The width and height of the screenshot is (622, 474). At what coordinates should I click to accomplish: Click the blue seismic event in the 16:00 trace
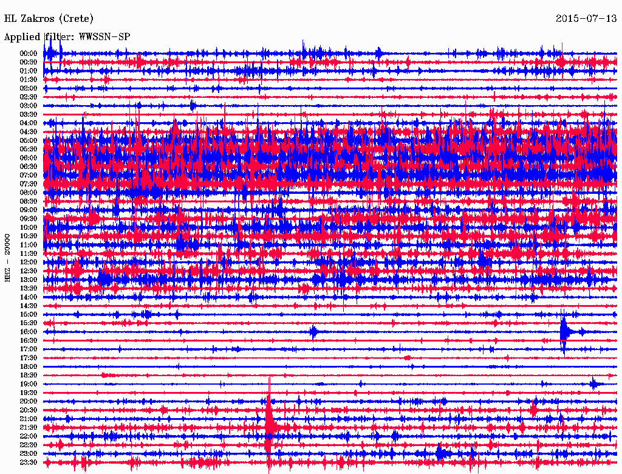(x=566, y=332)
